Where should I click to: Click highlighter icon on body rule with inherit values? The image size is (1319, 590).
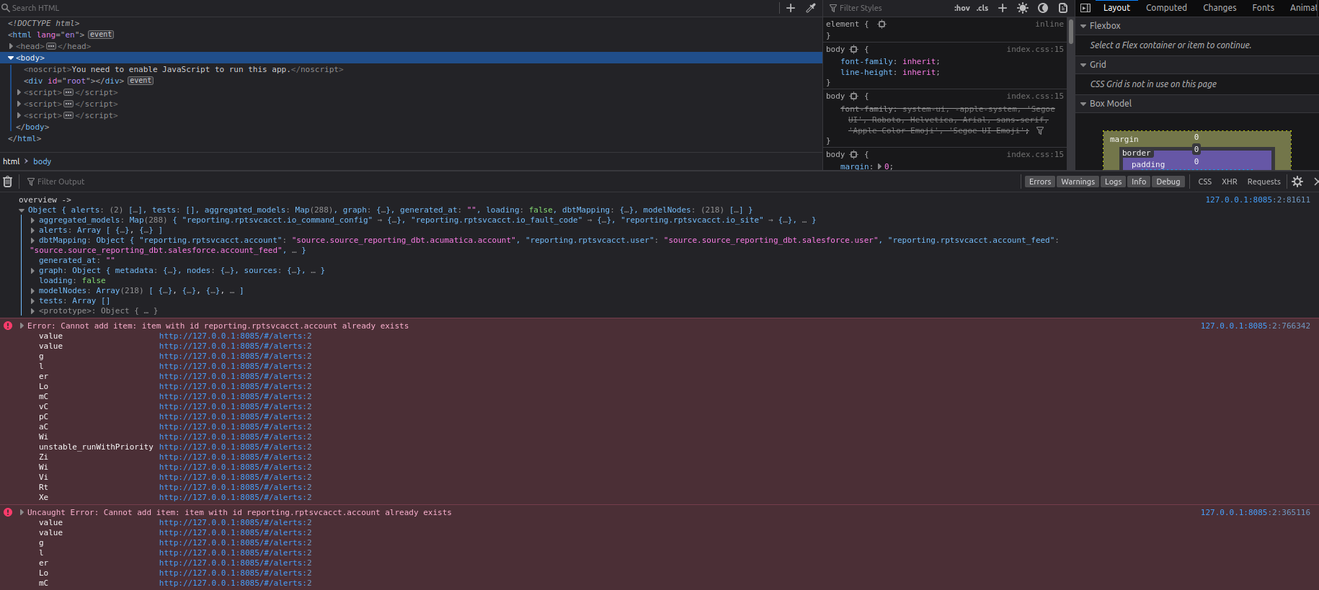pos(854,50)
